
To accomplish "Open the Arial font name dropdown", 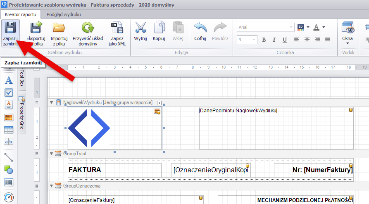I will click(x=290, y=27).
